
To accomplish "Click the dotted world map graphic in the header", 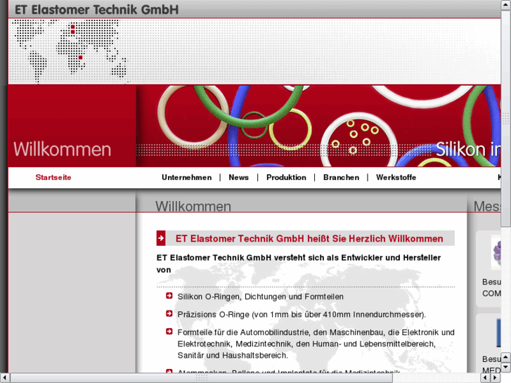I will click(70, 51).
